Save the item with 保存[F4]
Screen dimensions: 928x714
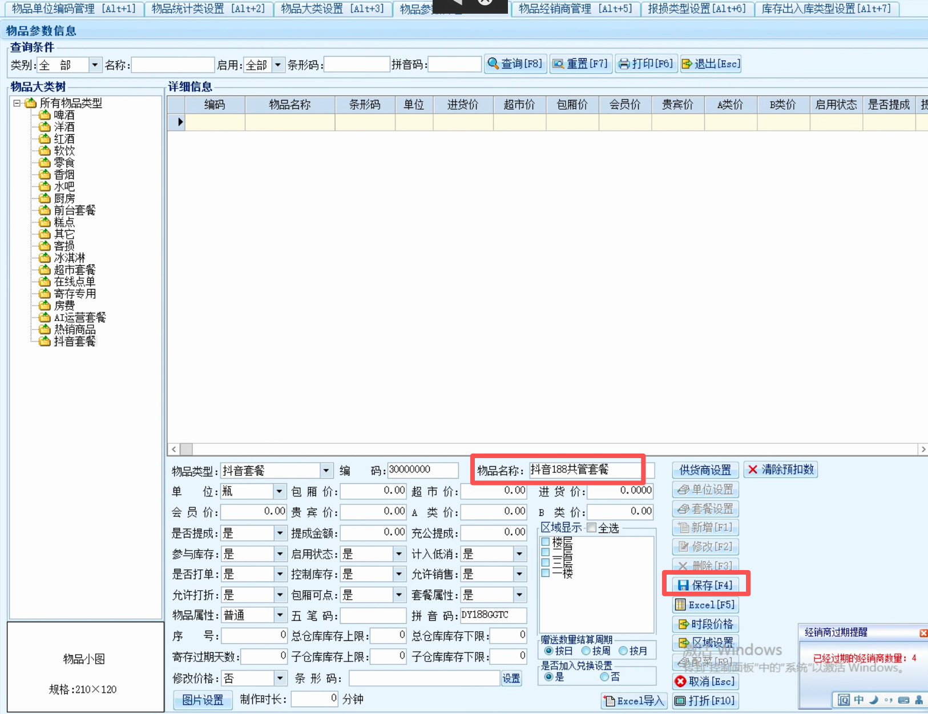point(705,585)
